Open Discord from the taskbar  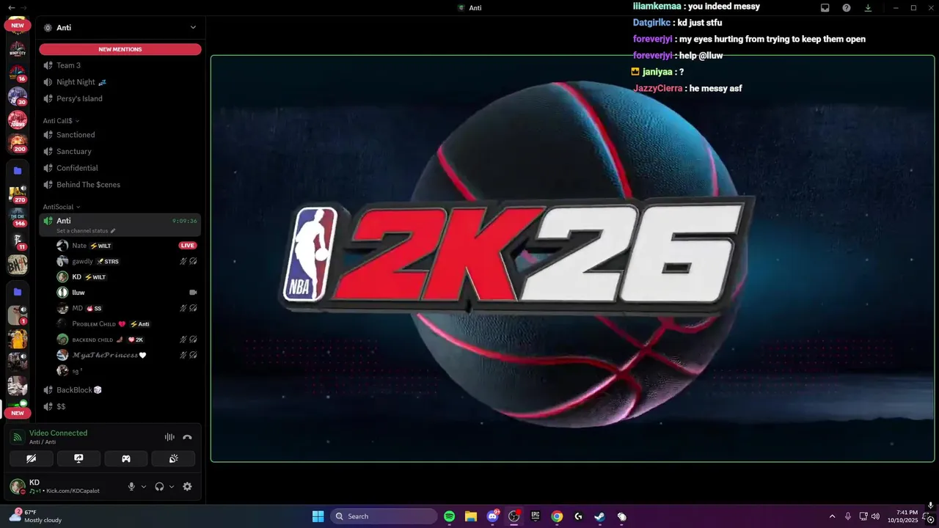[493, 516]
